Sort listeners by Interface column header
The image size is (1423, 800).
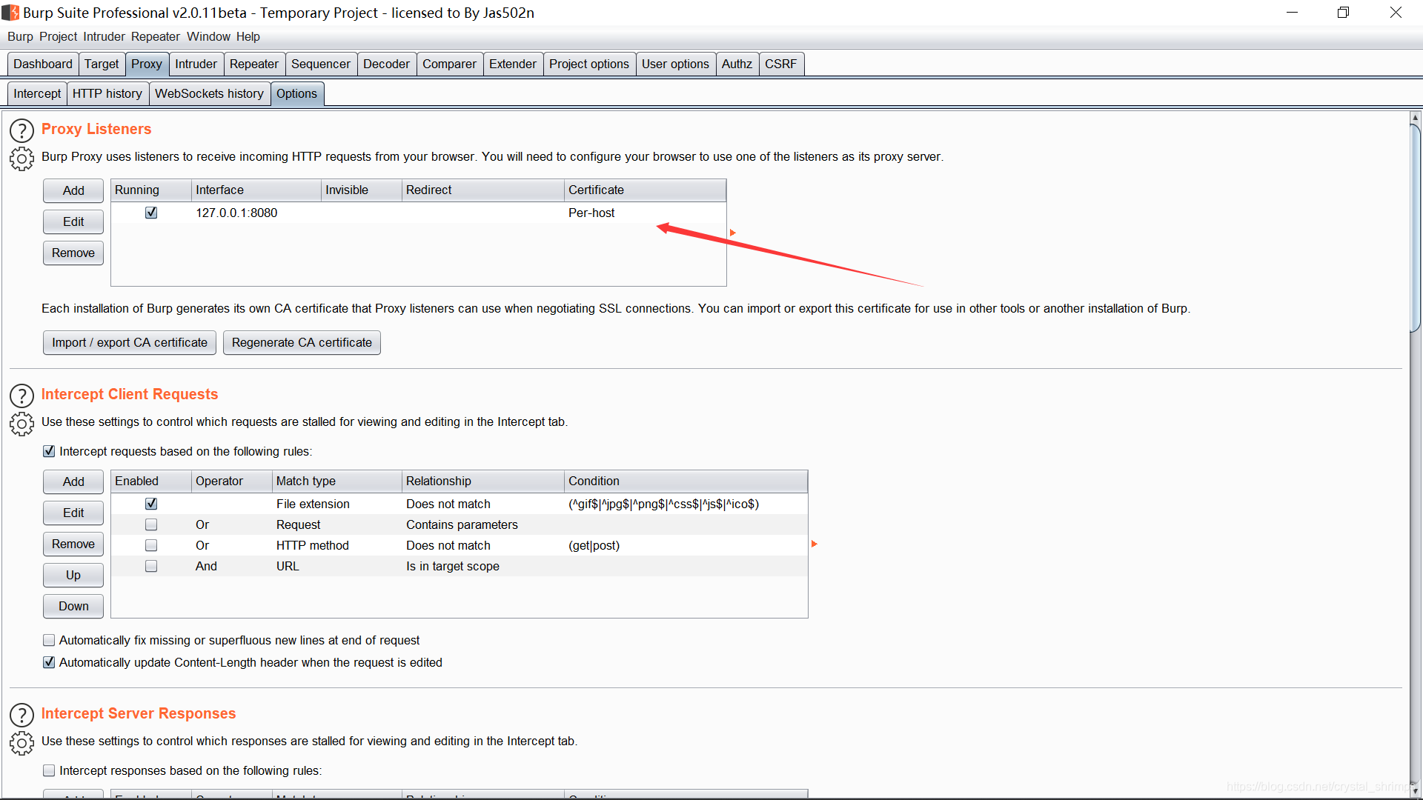click(256, 190)
